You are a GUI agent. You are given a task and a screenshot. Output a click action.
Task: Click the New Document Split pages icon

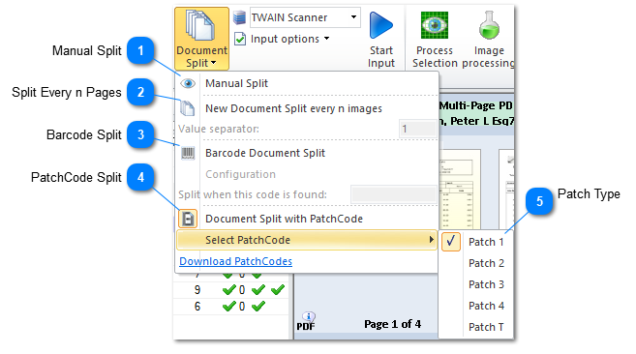[188, 108]
